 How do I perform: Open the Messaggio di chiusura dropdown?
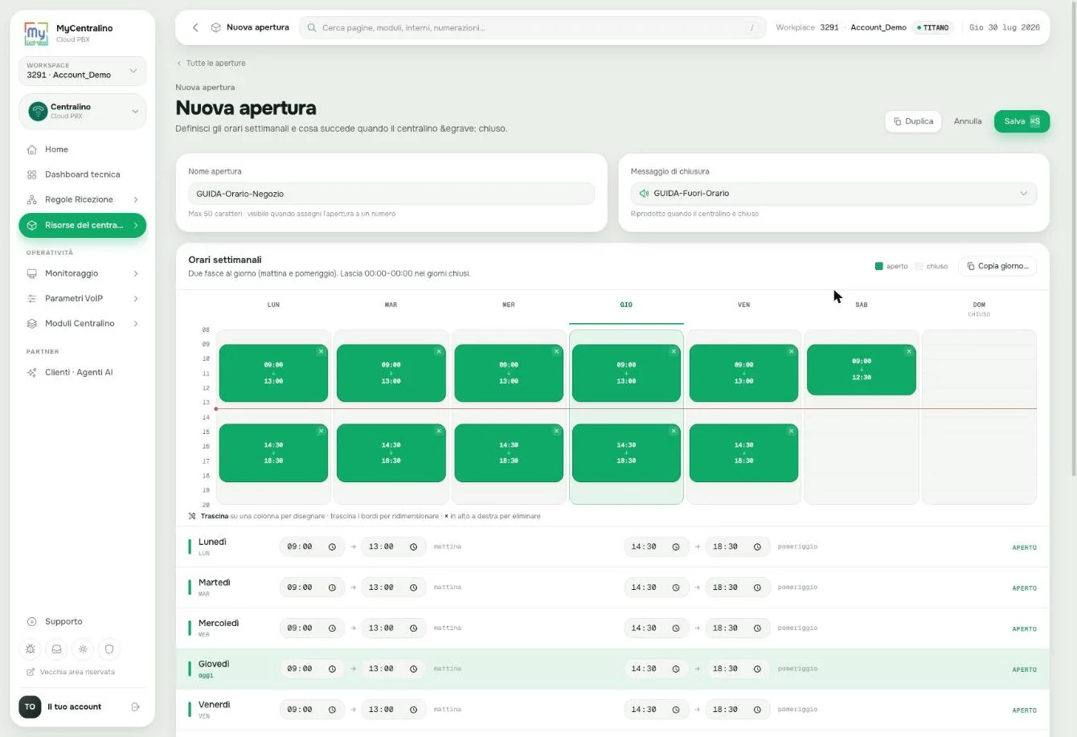[x=833, y=194]
